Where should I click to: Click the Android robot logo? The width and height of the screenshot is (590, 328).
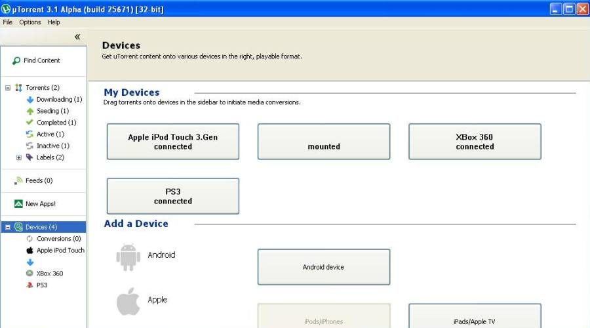128,257
